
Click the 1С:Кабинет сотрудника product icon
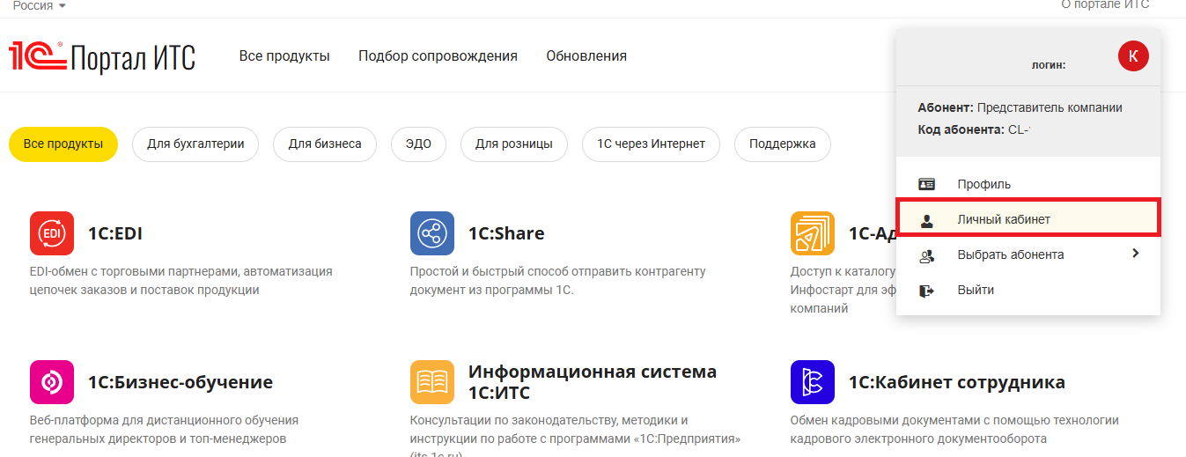813,382
